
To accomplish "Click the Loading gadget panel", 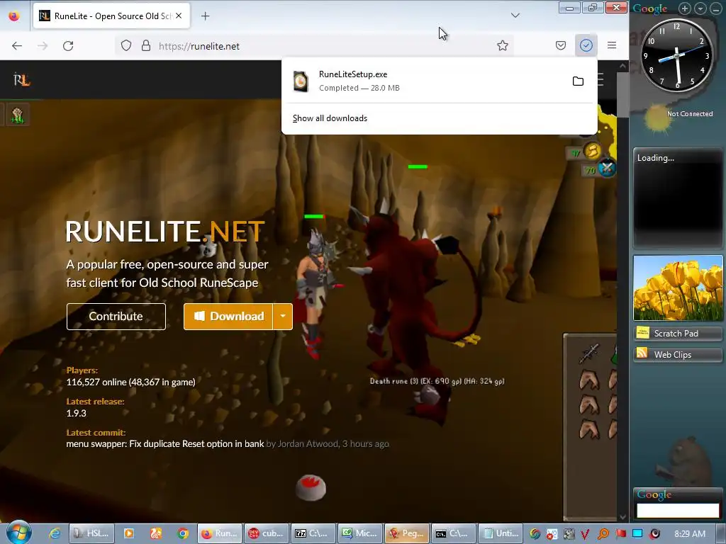I will pyautogui.click(x=678, y=198).
